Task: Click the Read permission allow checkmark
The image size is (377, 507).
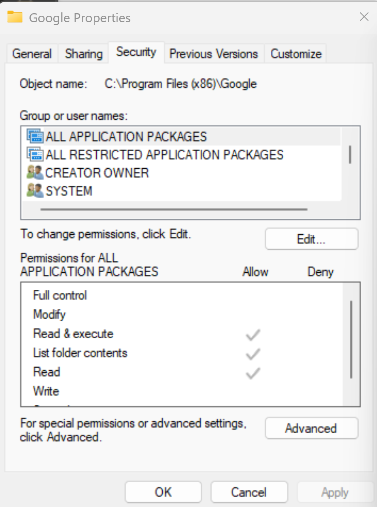Action: pos(253,373)
